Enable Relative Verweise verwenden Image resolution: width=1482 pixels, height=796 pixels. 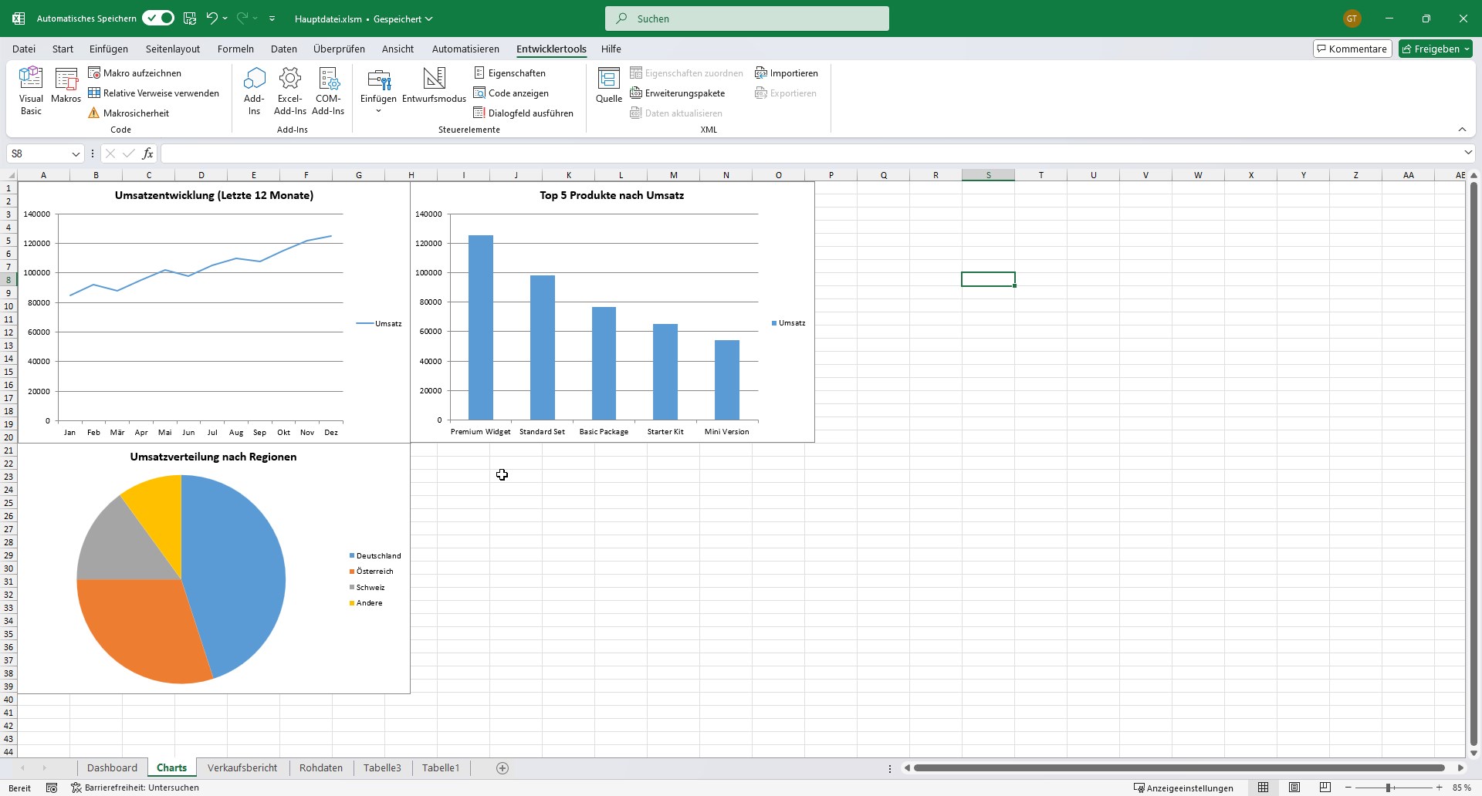(154, 93)
